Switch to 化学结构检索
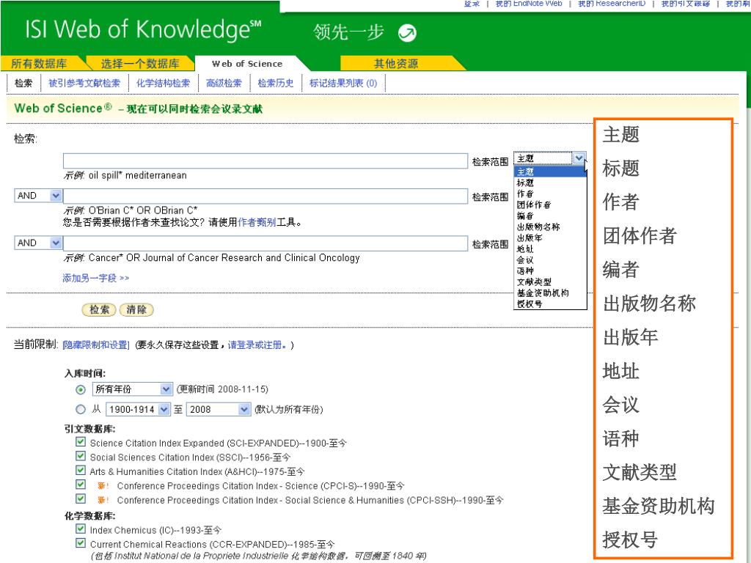Screen dimensions: 751x563 164,84
